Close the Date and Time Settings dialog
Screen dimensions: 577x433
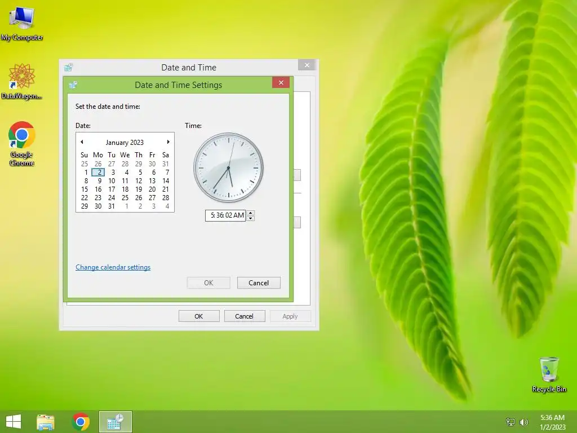(x=281, y=82)
